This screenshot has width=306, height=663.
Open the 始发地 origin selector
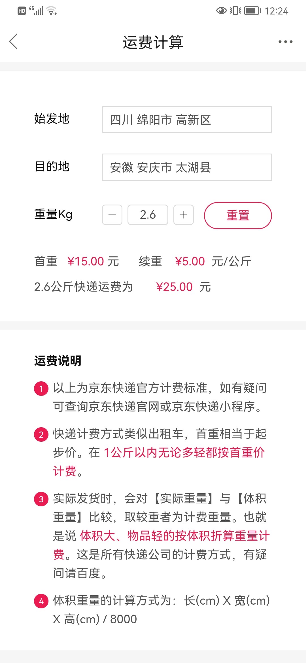[x=187, y=120]
